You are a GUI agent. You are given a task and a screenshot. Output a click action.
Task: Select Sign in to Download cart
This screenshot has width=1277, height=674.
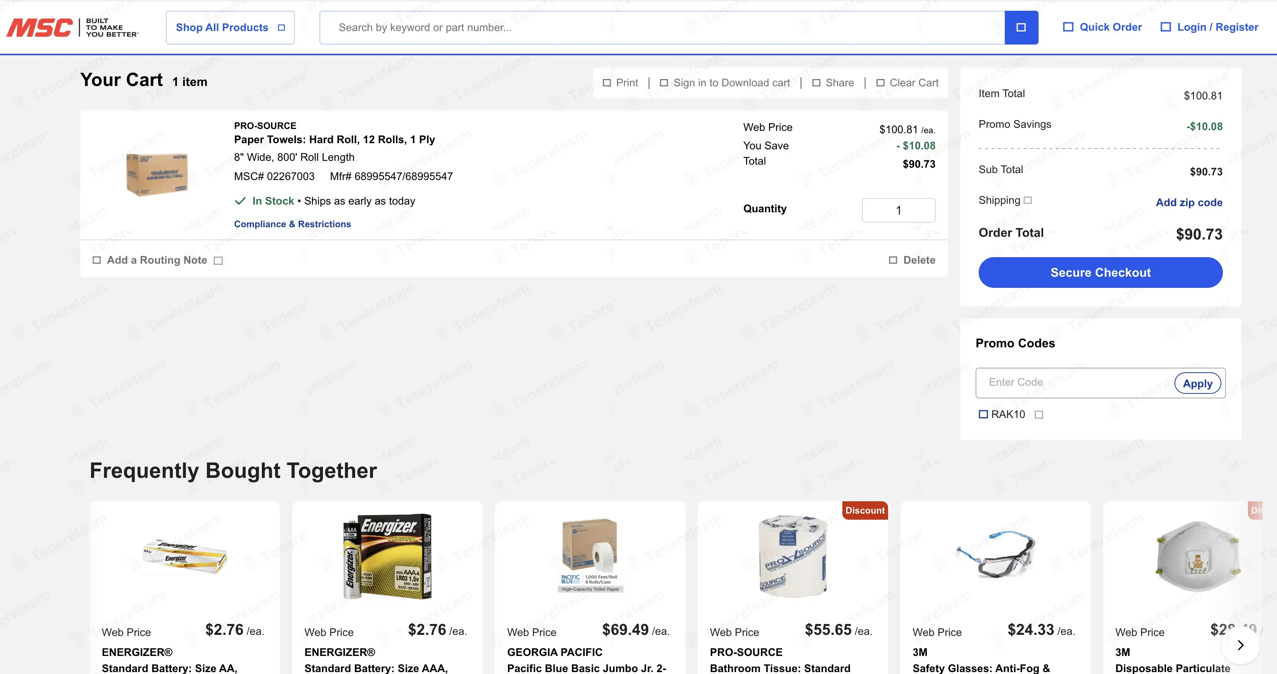tap(725, 83)
